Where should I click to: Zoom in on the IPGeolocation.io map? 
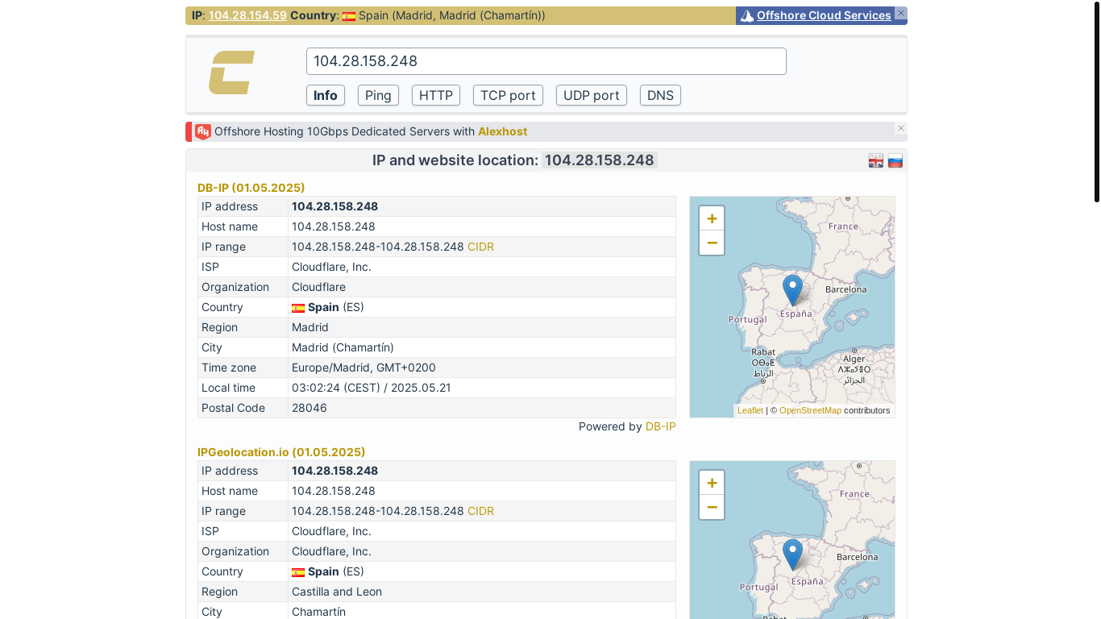pos(712,483)
